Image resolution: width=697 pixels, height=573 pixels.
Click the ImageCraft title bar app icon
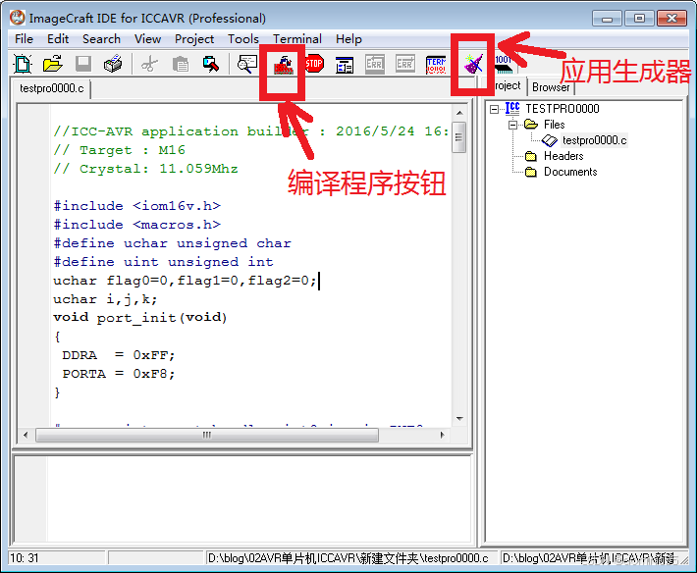tap(18, 18)
